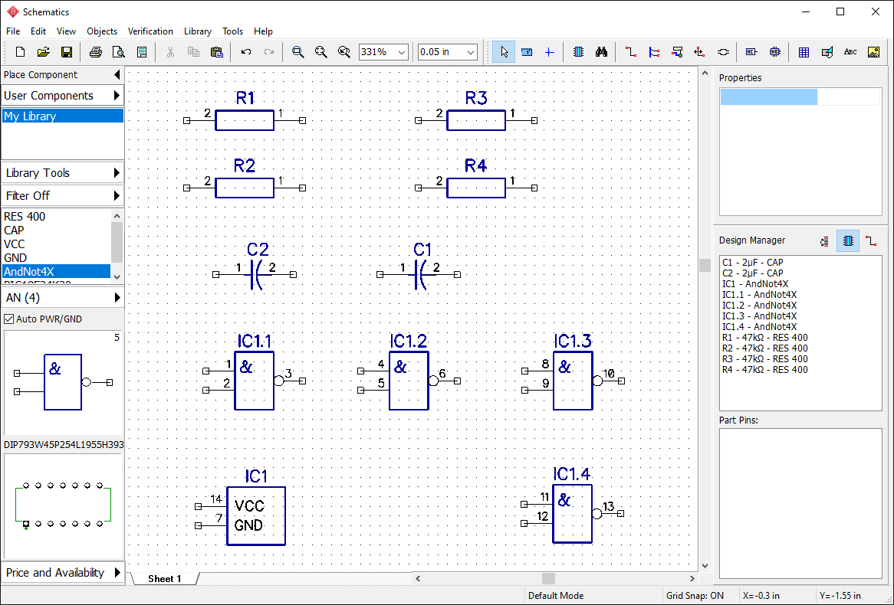
Task: Zoom to fit the window
Action: point(344,52)
